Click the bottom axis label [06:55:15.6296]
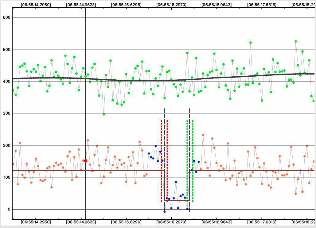 (126, 222)
